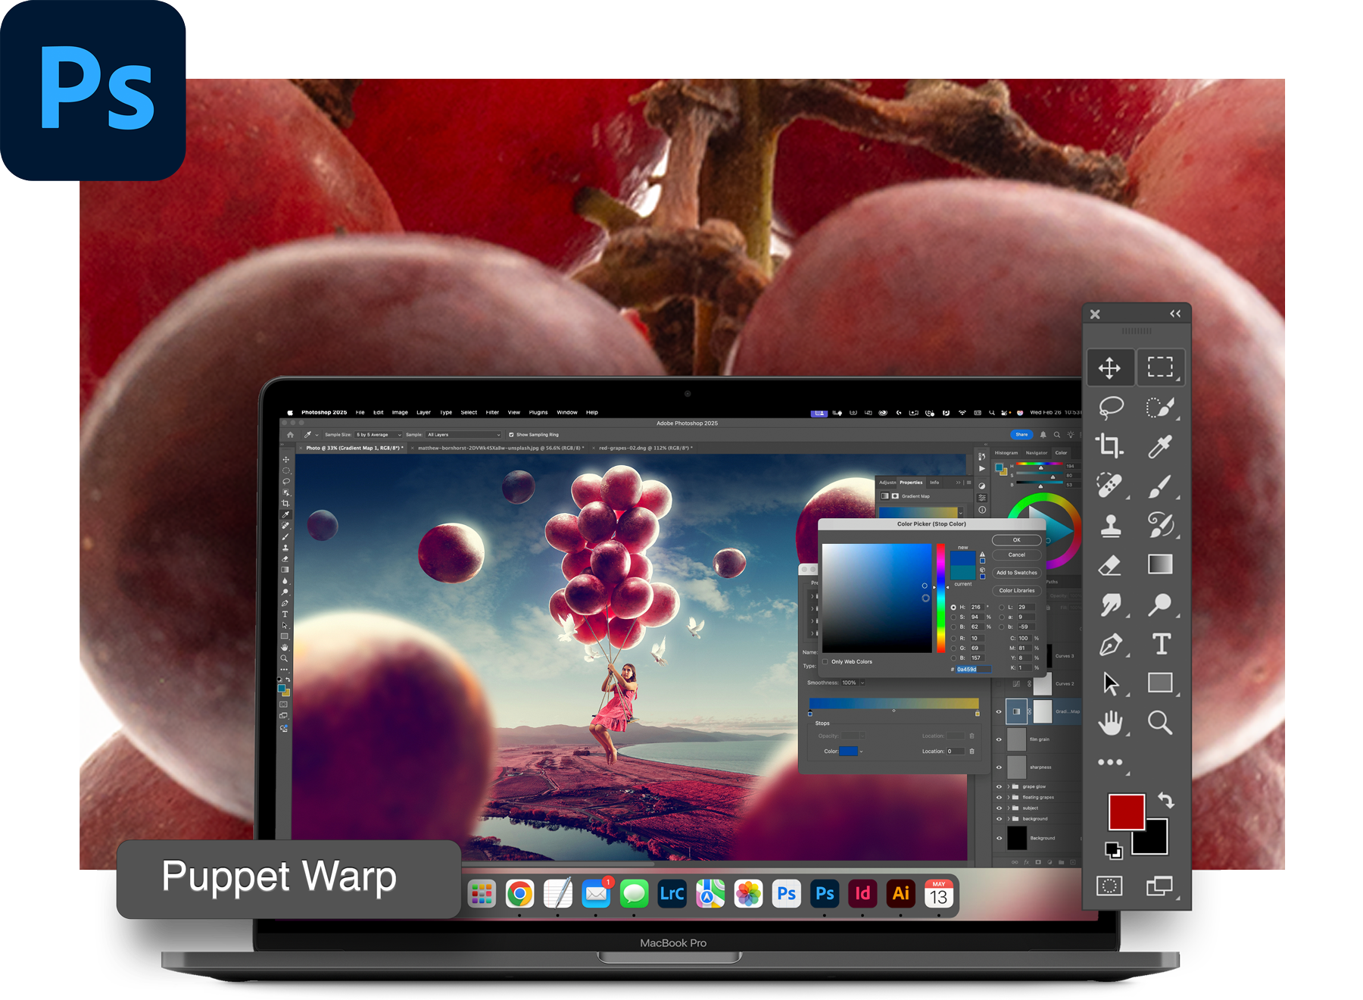Expand the subject layer group
Image resolution: width=1363 pixels, height=1000 pixels.
(1008, 808)
